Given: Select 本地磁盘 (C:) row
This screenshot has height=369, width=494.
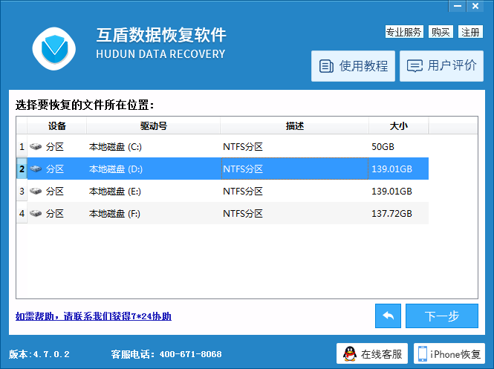Looking at the screenshot, I should tap(222, 146).
